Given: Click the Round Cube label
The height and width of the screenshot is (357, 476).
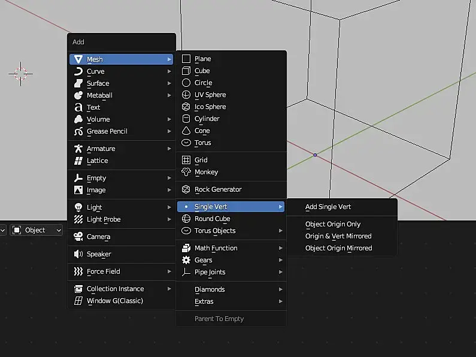Looking at the screenshot, I should coord(212,219).
